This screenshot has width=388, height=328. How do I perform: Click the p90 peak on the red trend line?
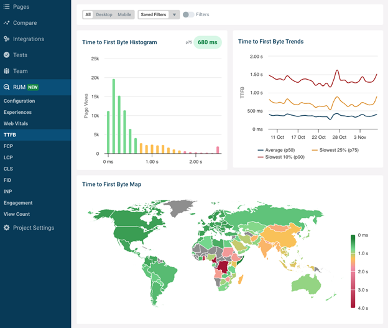click(337, 70)
